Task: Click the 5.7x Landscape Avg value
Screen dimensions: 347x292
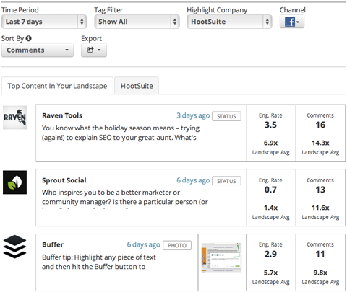Action: pyautogui.click(x=270, y=273)
